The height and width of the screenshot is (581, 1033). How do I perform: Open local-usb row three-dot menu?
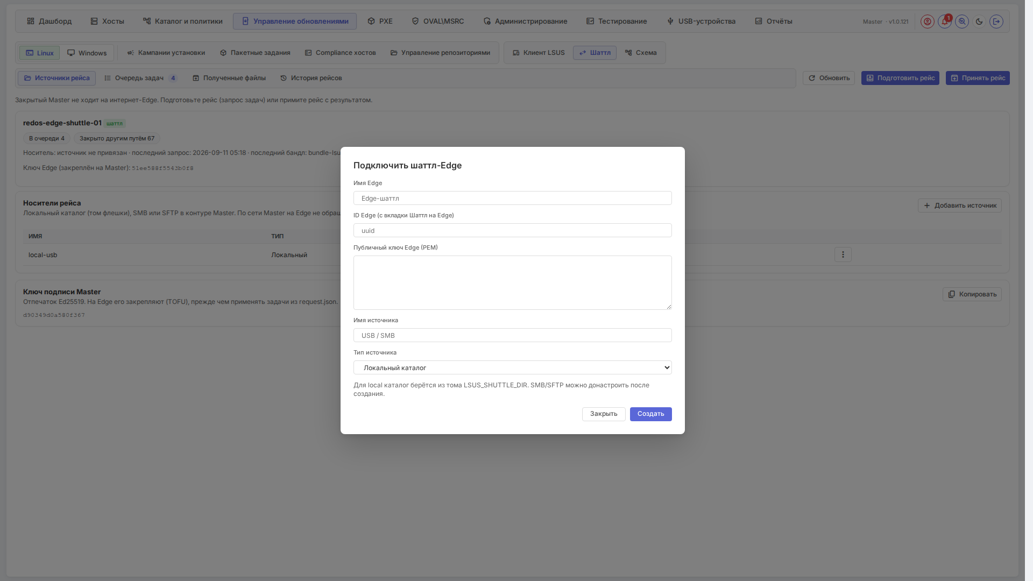tap(843, 254)
